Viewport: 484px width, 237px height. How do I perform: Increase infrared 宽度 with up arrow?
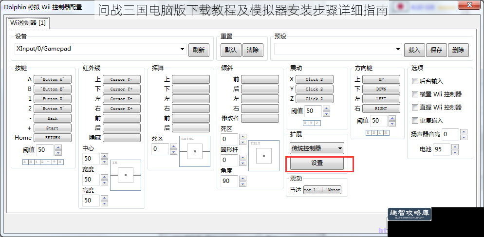(x=105, y=177)
